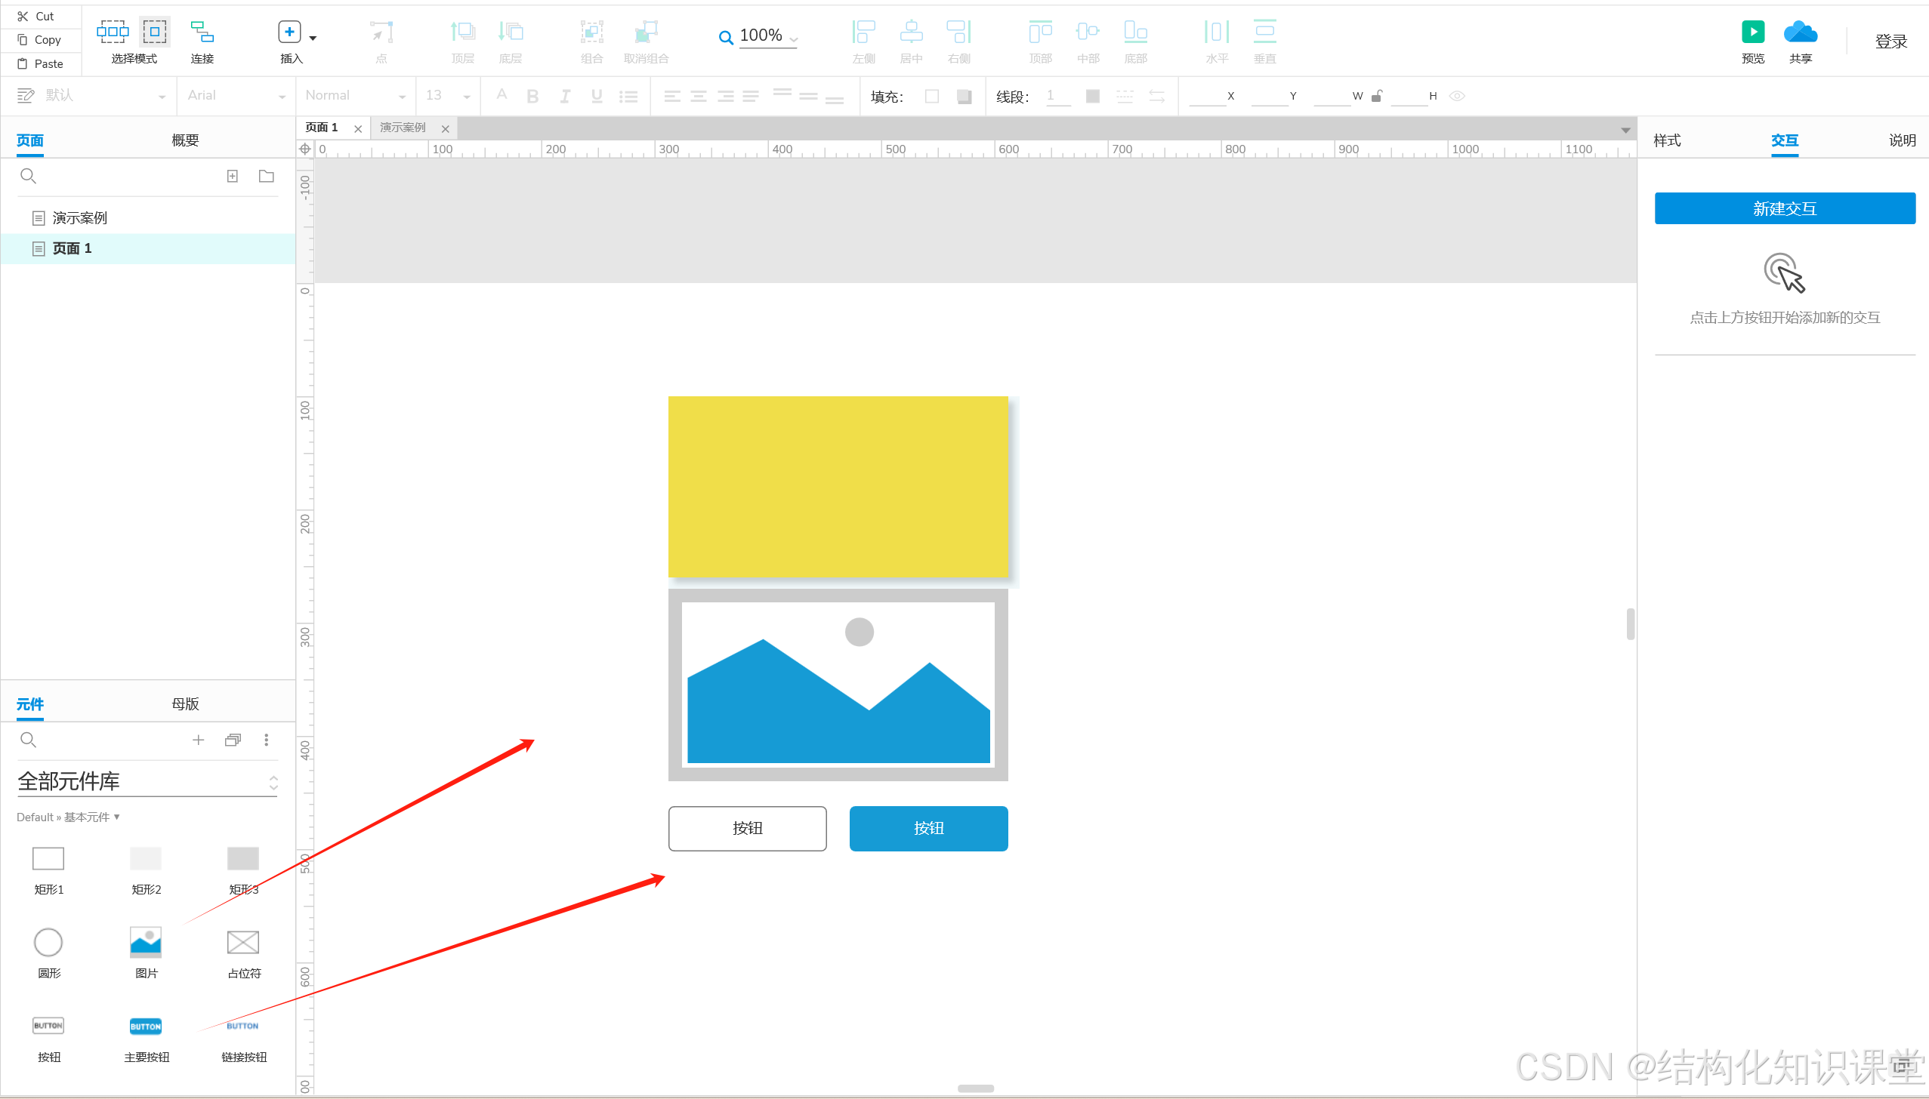The image size is (1929, 1099).
Task: Open the 全部元件库 library dropdown
Action: [x=147, y=781]
